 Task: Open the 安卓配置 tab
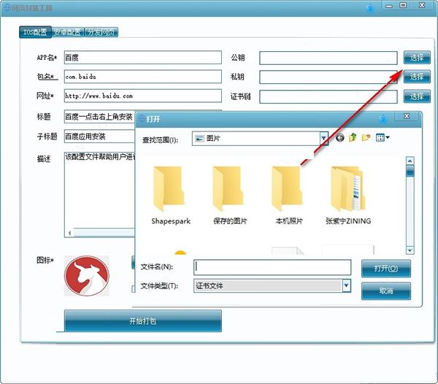click(68, 32)
